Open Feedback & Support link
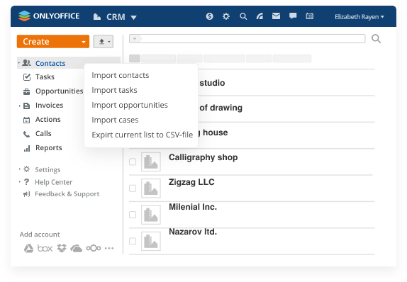The height and width of the screenshot is (282, 407). [x=67, y=194]
